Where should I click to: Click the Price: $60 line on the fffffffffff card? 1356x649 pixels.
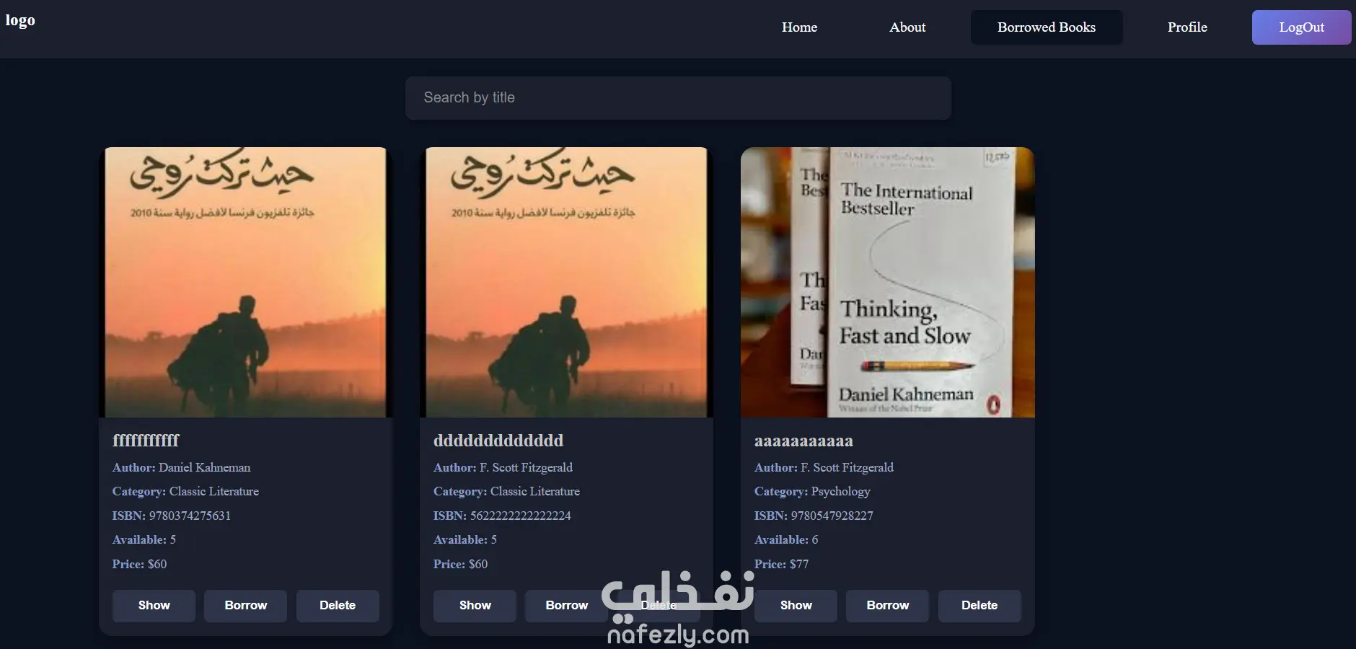tap(139, 564)
